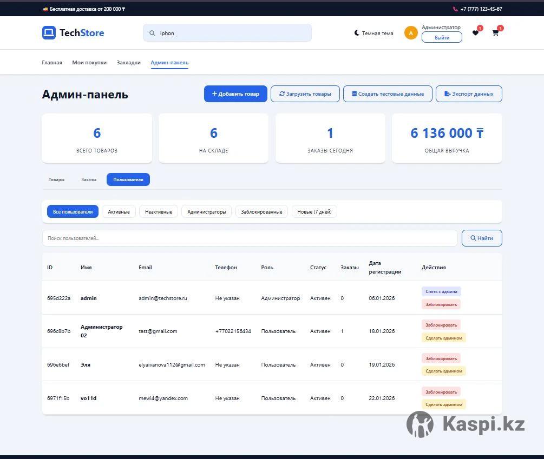The image size is (544, 459).
Task: Switch to the "Товары" tab
Action: 56,179
